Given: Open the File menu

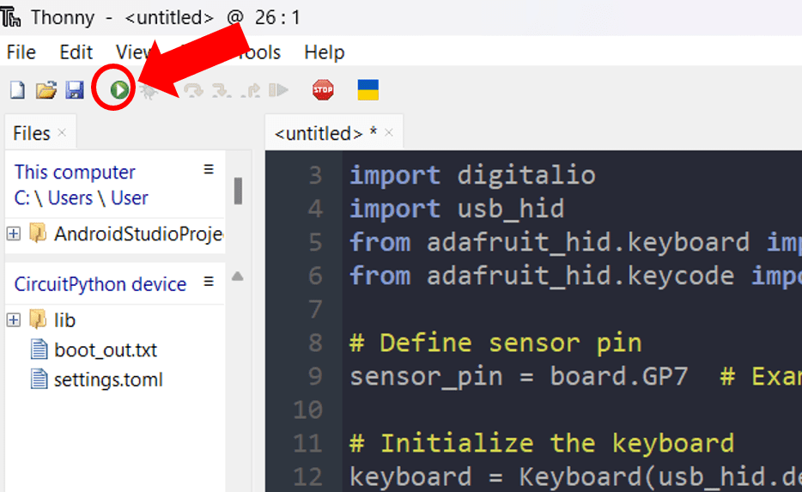Looking at the screenshot, I should (21, 52).
